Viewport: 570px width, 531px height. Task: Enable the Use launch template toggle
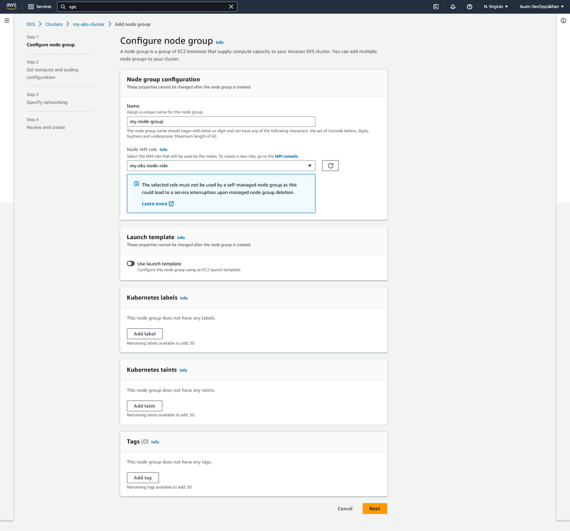(131, 263)
